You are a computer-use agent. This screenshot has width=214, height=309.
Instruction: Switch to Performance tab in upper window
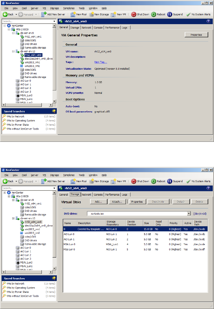112,28
